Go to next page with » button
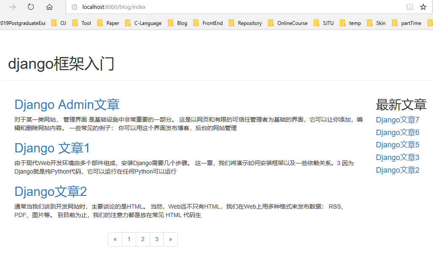Viewport: 433px width, 258px height. pos(170,239)
